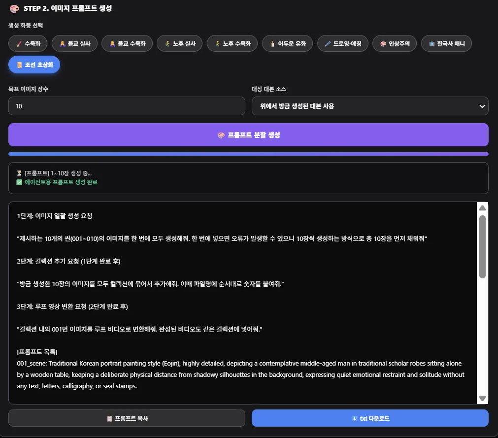Click the '[프롬프트] 1~10장 생성 중...' log line
The width and height of the screenshot is (498, 438).
coord(58,173)
